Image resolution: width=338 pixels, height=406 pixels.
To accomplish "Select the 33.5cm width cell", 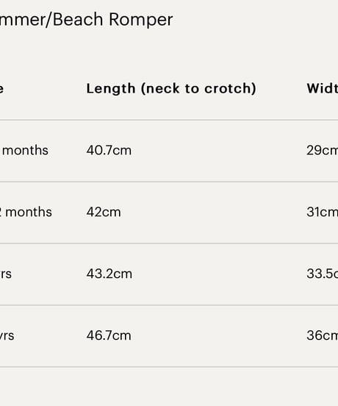I will (x=323, y=274).
